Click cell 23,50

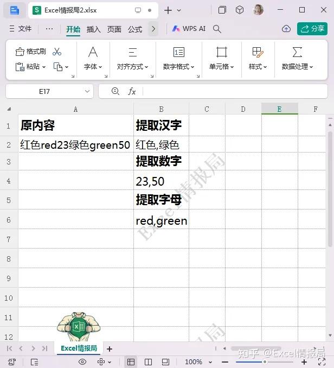coord(161,181)
